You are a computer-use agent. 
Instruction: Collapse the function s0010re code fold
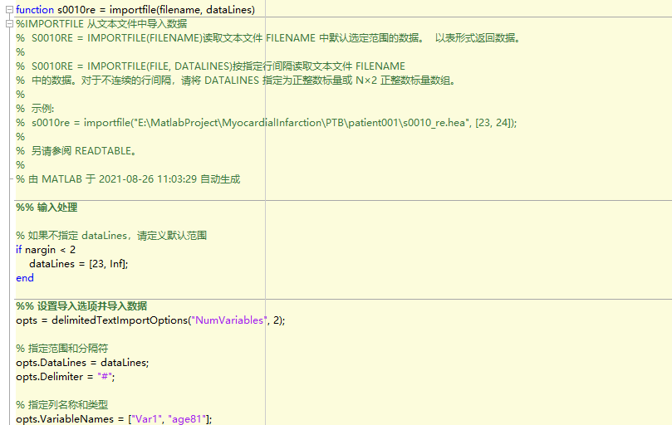click(x=9, y=9)
